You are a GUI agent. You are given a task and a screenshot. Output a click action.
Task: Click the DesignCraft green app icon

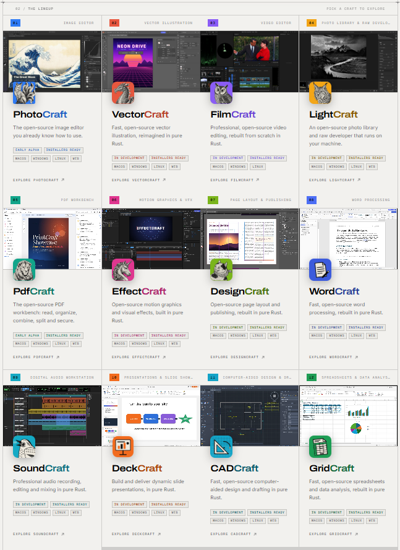(221, 270)
